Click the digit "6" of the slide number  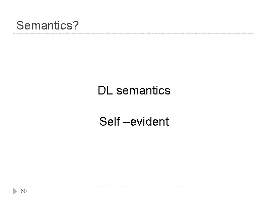click(x=22, y=191)
